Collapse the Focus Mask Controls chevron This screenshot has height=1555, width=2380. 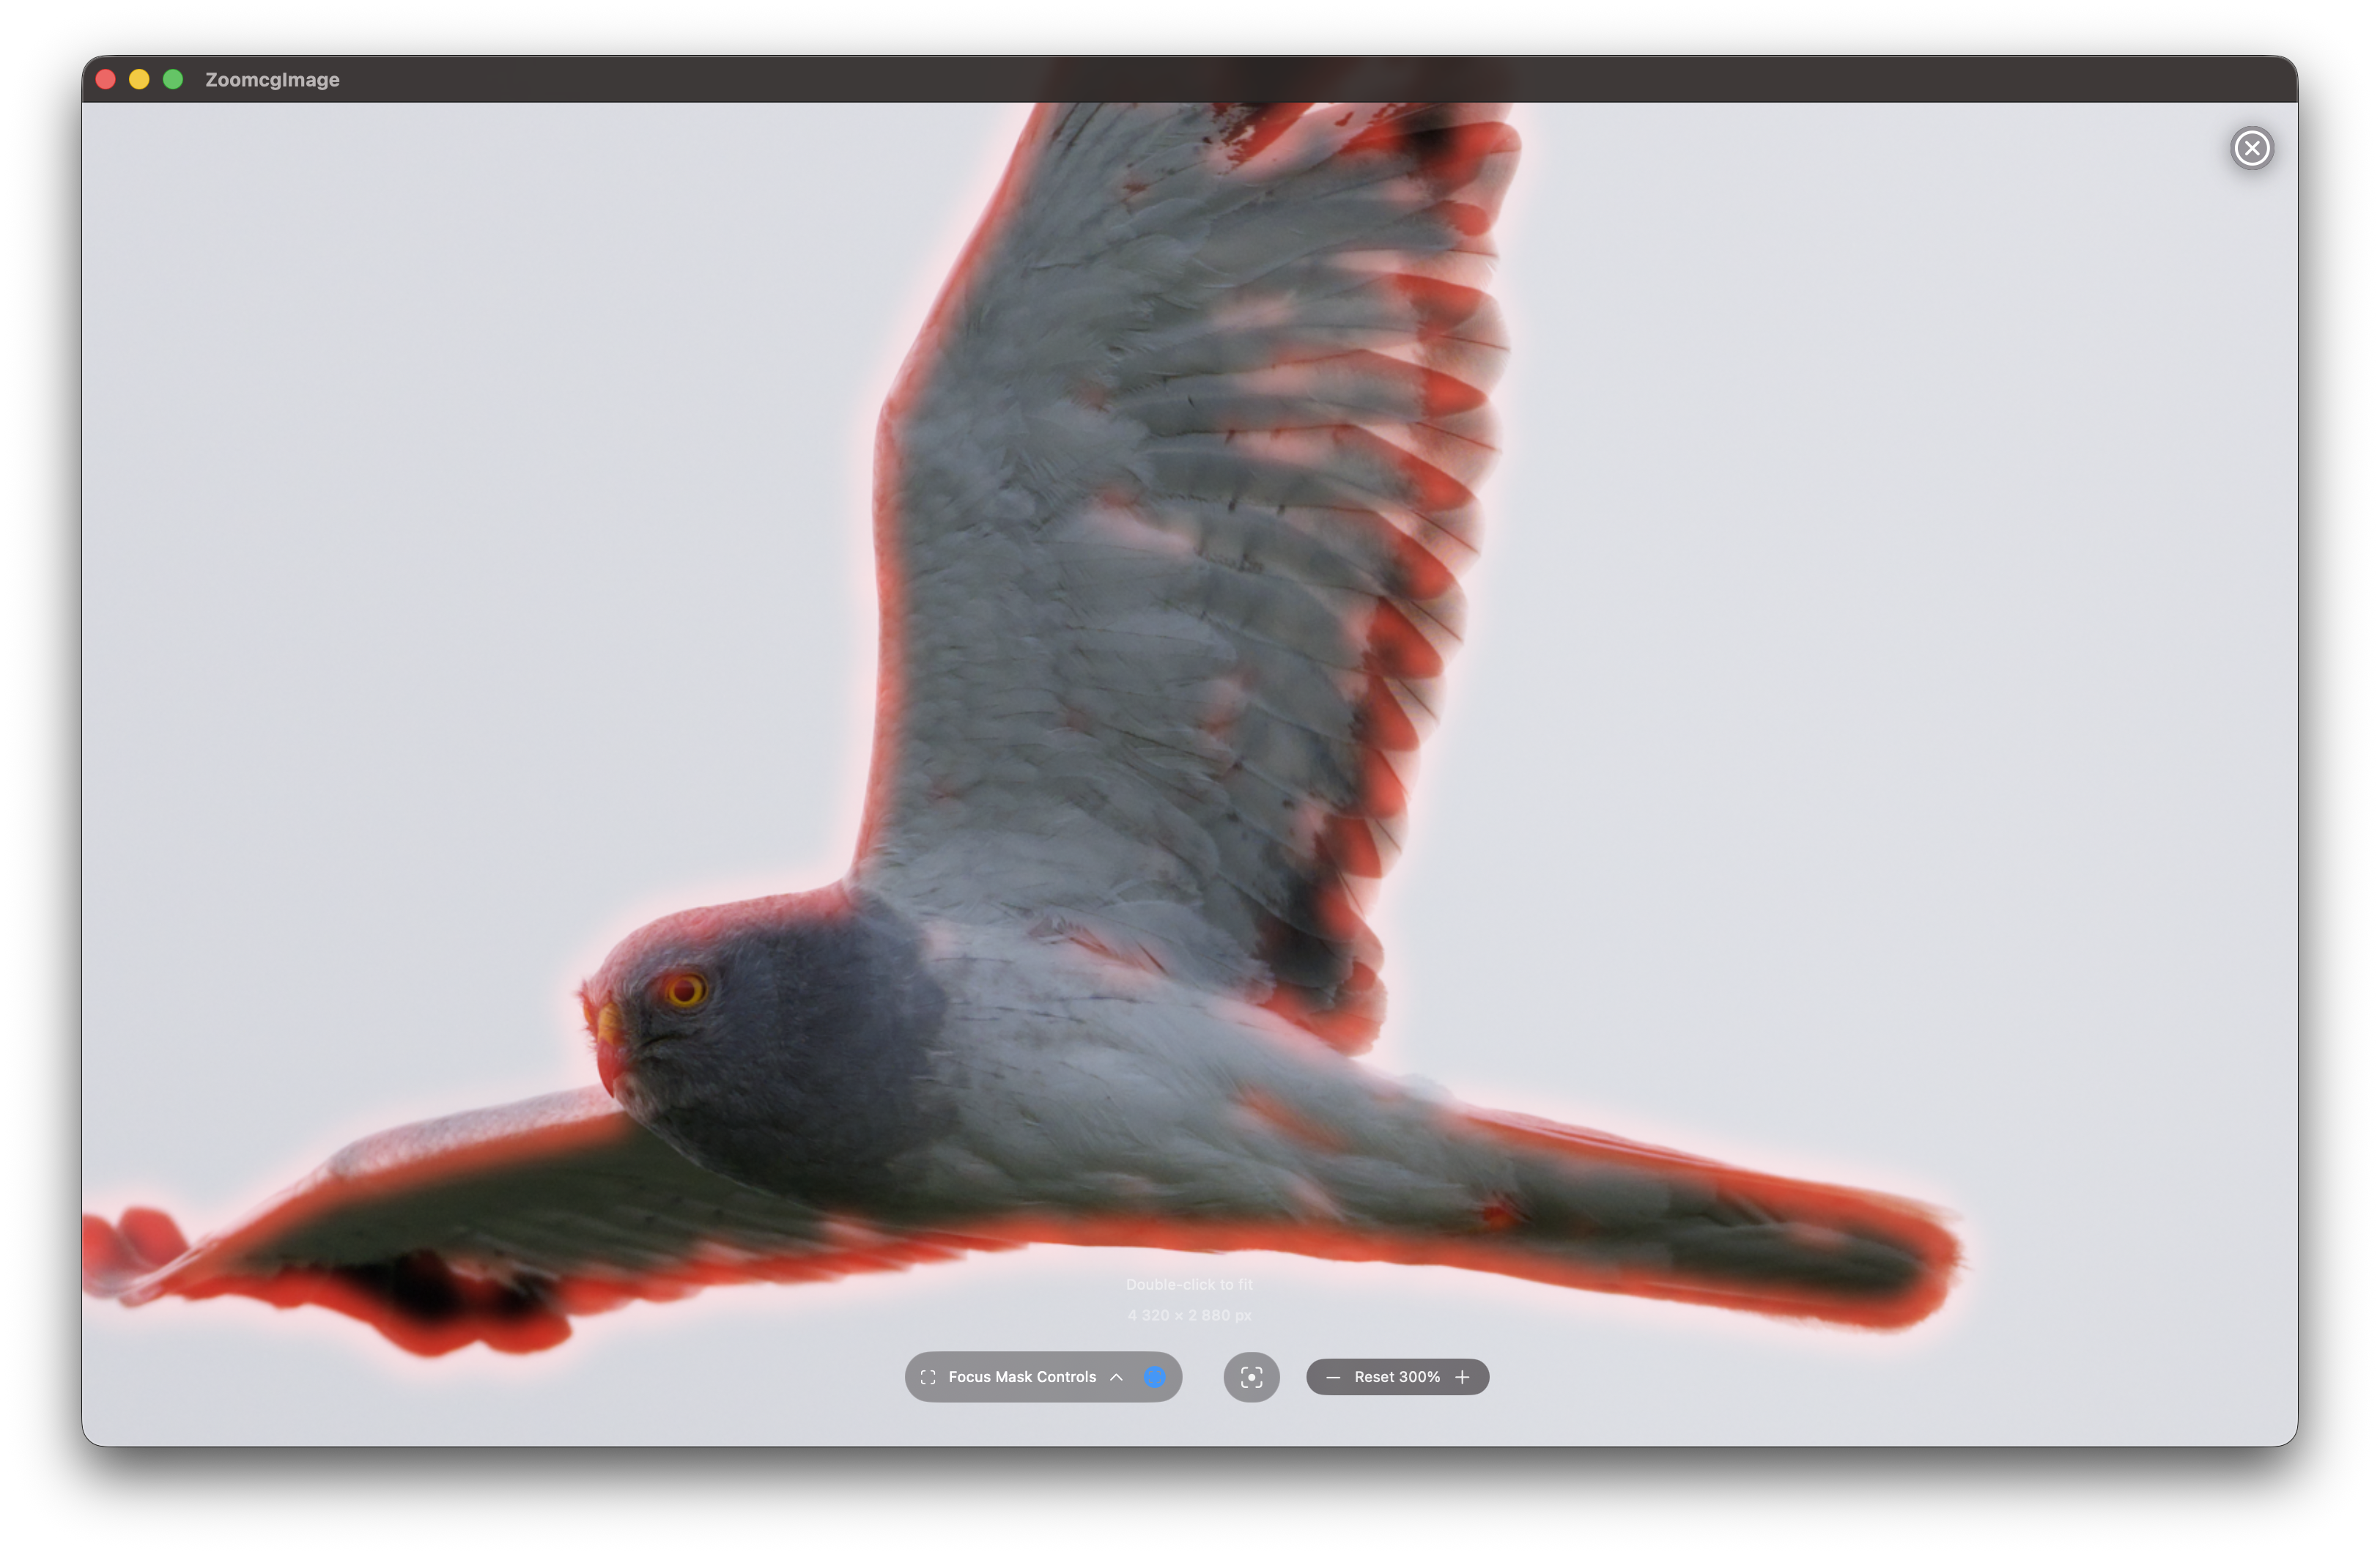tap(1116, 1377)
